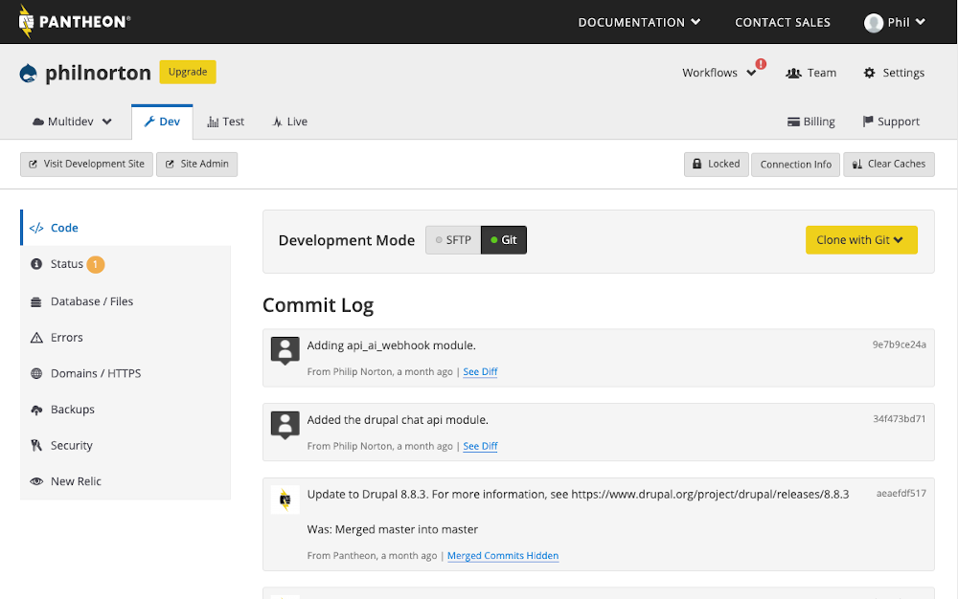958x599 pixels.
Task: Expand the Workflows dropdown
Action: pyautogui.click(x=719, y=73)
